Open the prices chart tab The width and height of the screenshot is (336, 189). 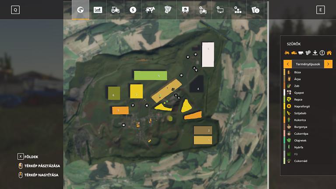(x=98, y=10)
